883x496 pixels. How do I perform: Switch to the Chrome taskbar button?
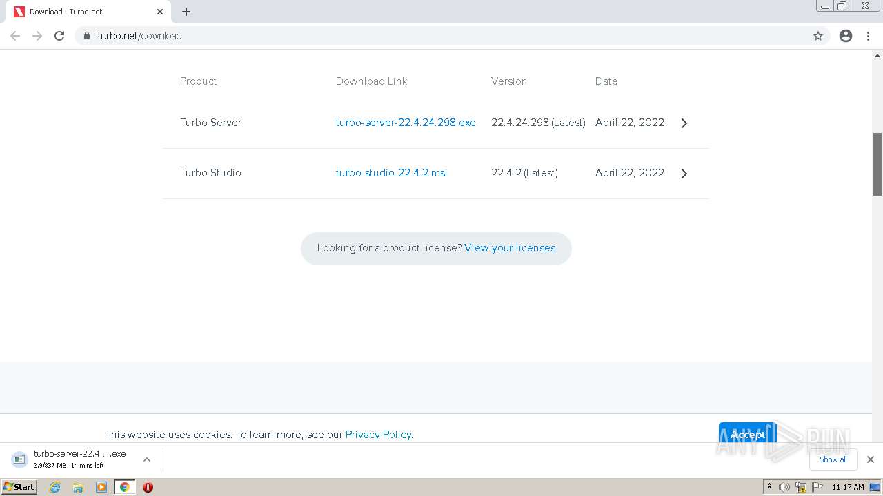click(x=124, y=487)
